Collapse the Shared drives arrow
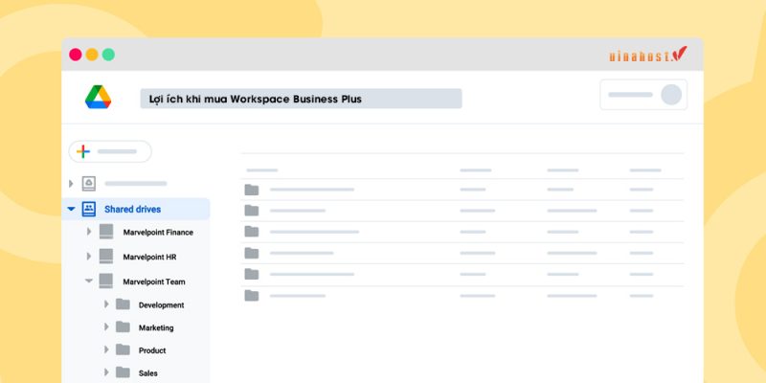The image size is (766, 383). [71, 209]
